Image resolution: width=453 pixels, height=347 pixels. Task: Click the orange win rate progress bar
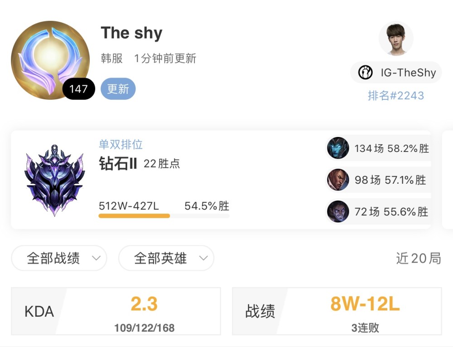point(135,216)
